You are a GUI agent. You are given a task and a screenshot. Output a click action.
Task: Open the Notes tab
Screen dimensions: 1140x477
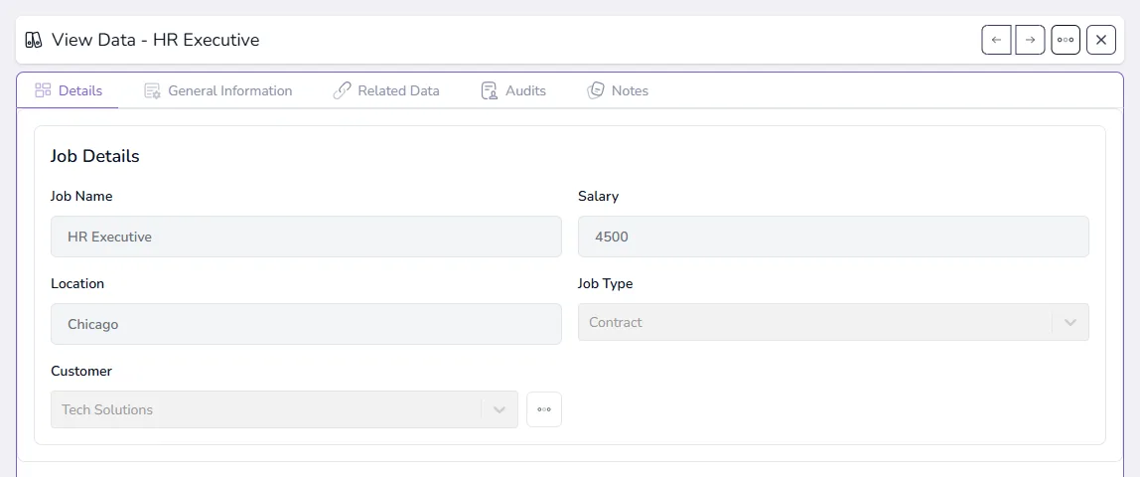(618, 90)
